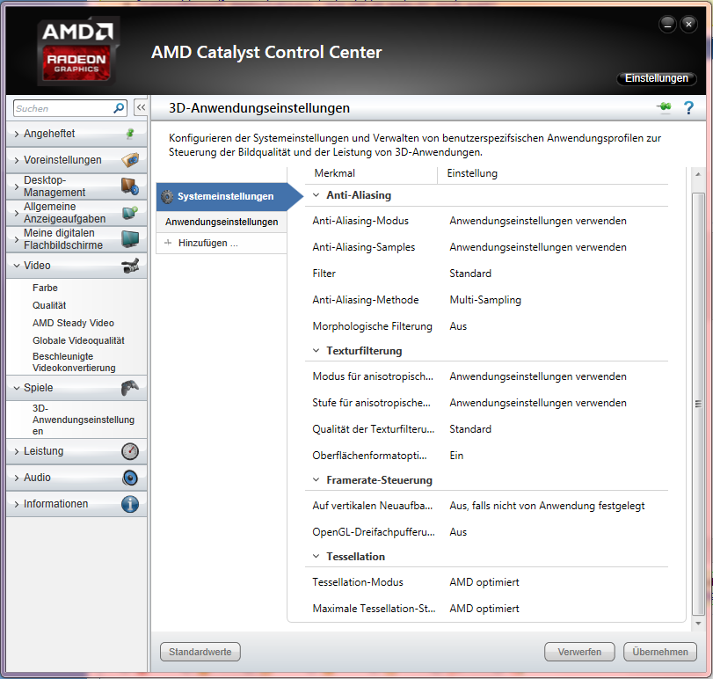
Task: Click the search magnifier icon
Action: (x=119, y=108)
